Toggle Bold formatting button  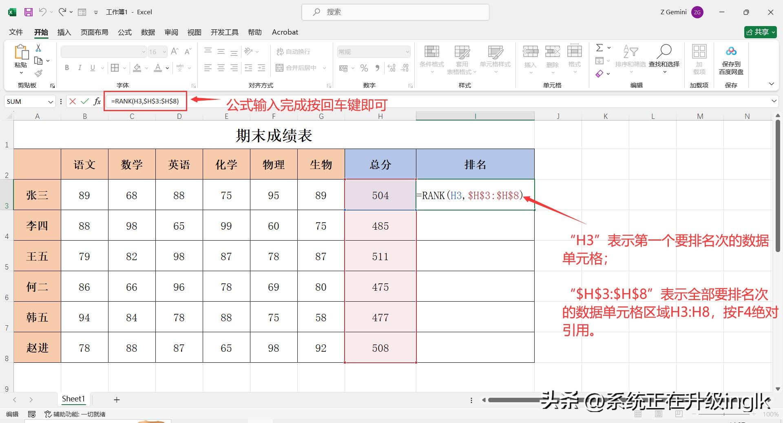pyautogui.click(x=67, y=68)
